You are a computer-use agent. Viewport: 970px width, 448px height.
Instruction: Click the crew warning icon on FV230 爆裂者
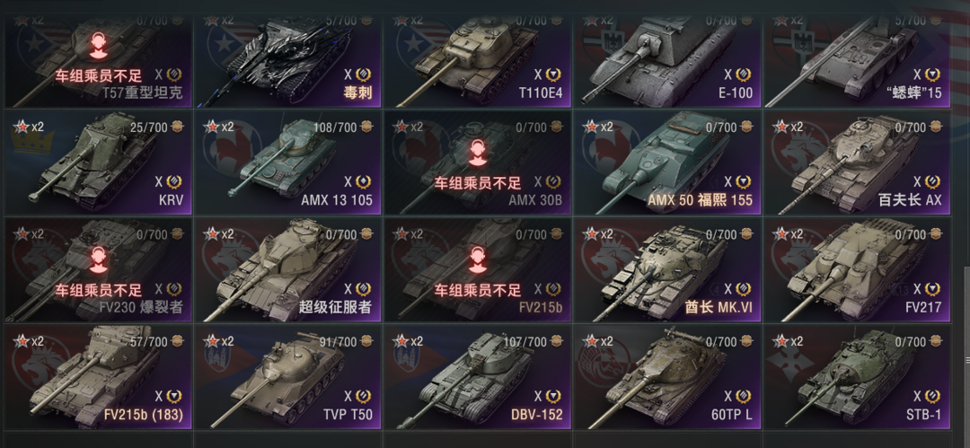point(96,259)
